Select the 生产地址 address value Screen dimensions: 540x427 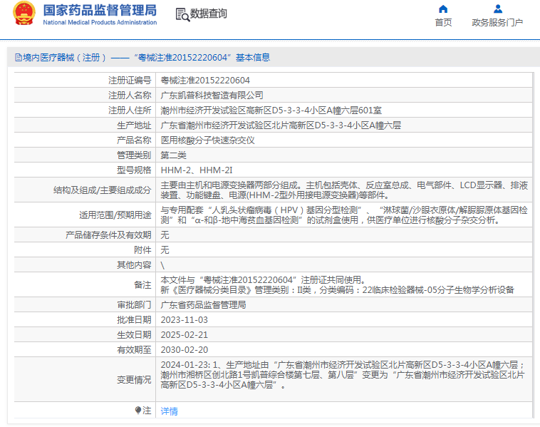tap(281, 125)
